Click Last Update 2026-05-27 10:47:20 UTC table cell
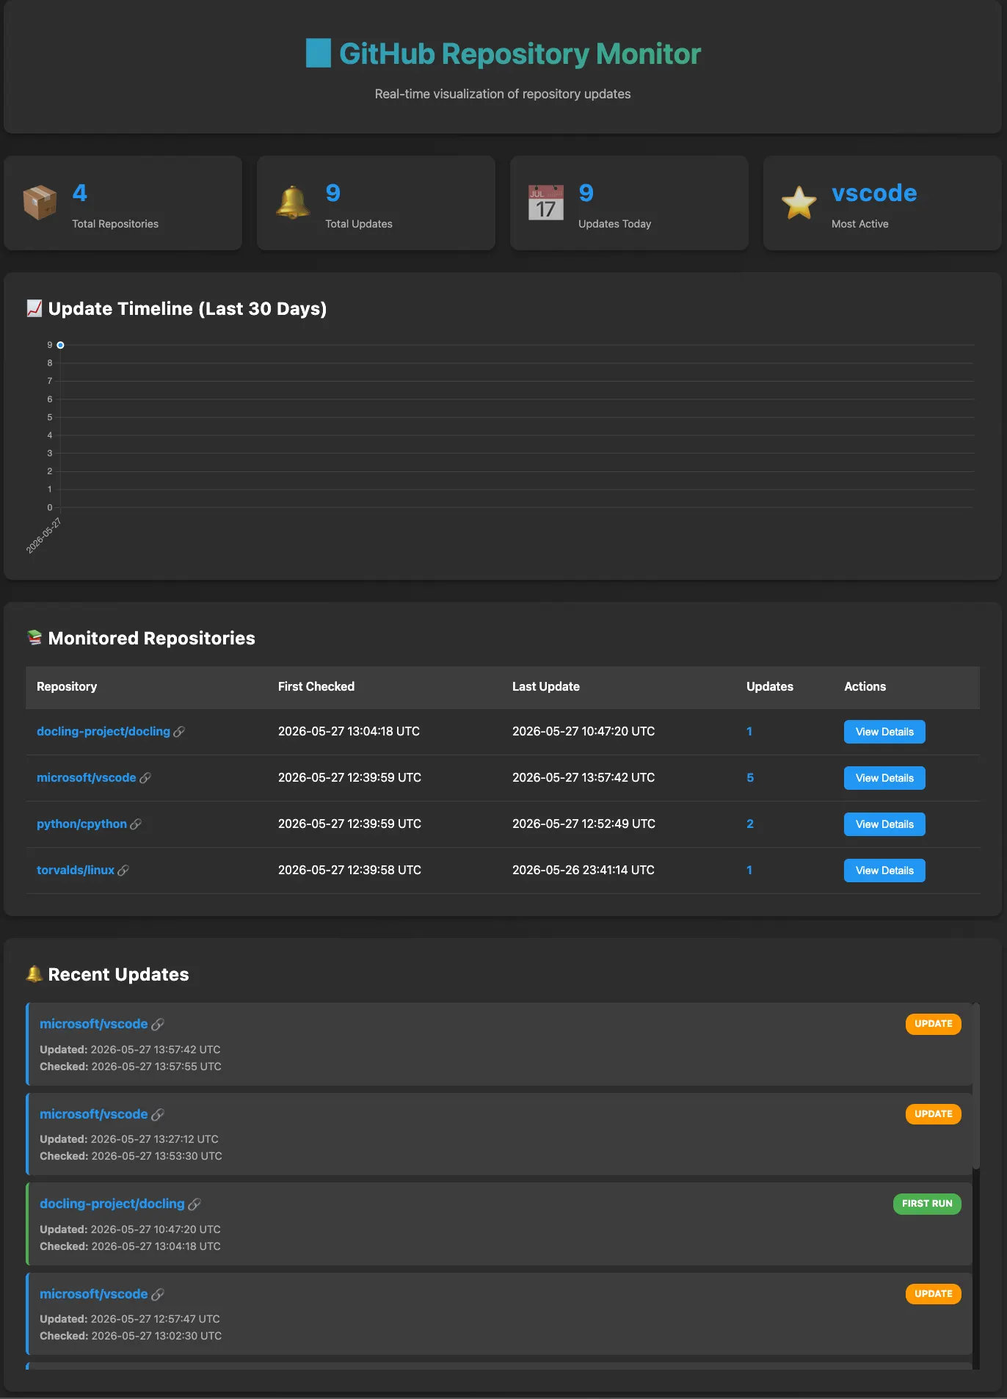This screenshot has width=1007, height=1399. click(584, 731)
